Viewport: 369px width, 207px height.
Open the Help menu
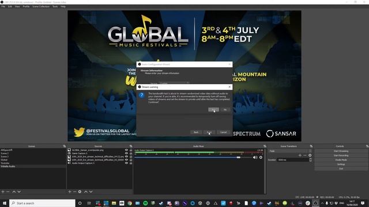63,6
